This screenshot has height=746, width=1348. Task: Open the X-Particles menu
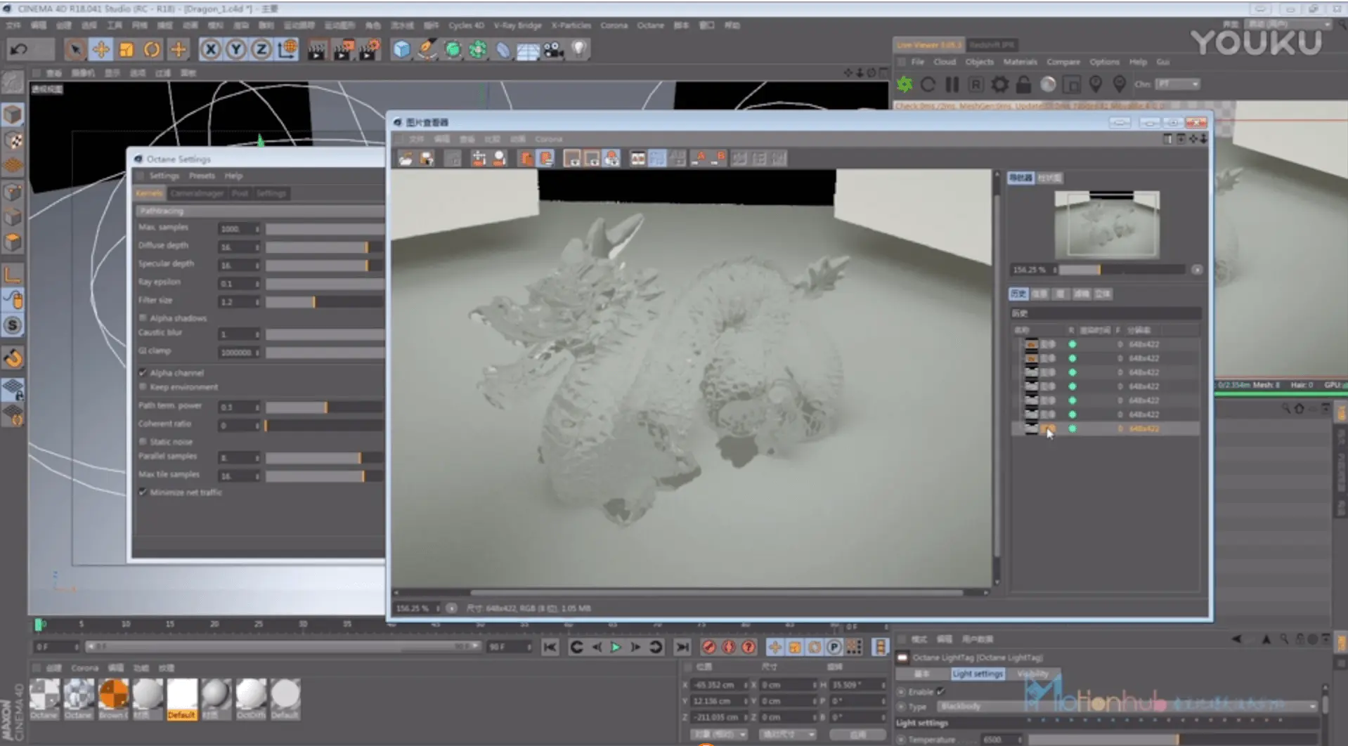(571, 25)
